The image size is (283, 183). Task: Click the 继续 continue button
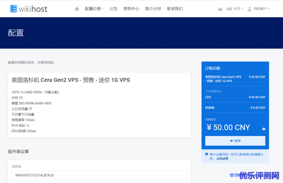235,141
